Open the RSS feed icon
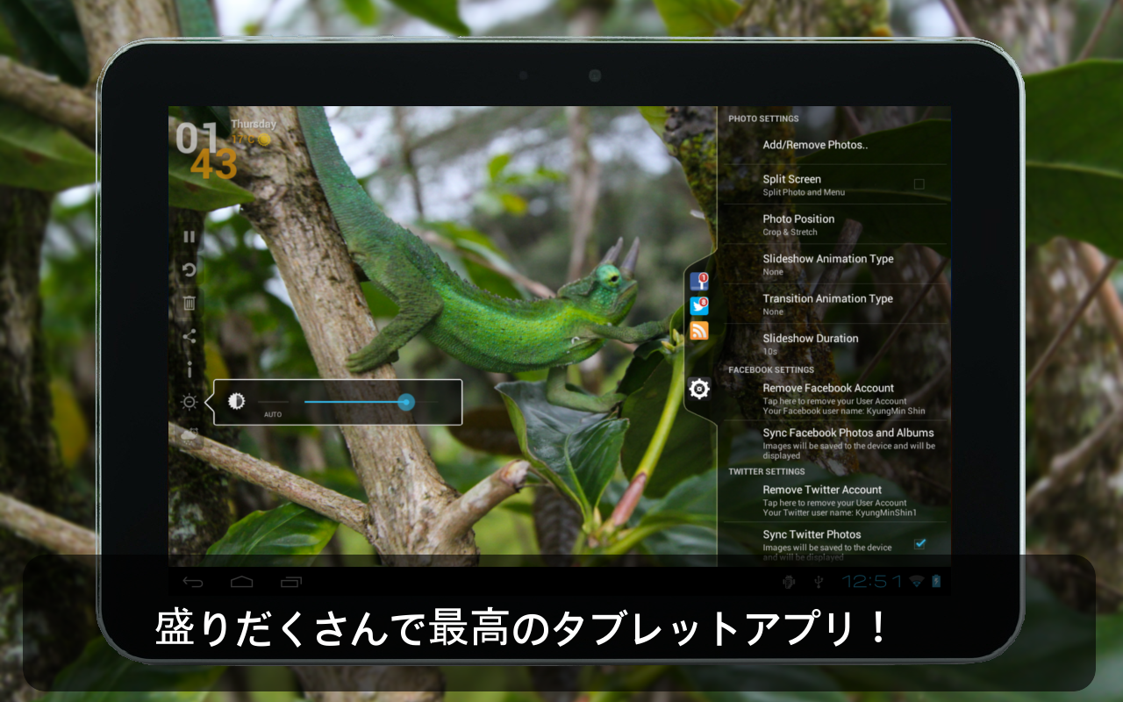The width and height of the screenshot is (1123, 702). tap(699, 331)
